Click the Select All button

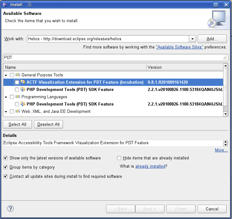[x=17, y=124]
